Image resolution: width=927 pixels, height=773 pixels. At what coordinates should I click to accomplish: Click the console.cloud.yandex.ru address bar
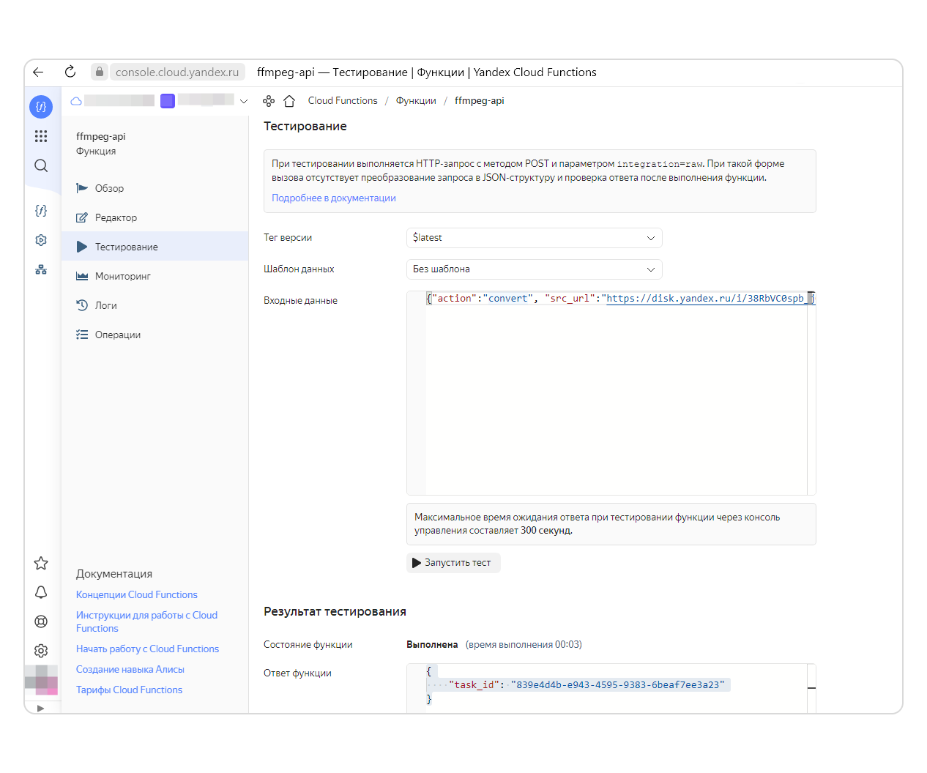[177, 72]
